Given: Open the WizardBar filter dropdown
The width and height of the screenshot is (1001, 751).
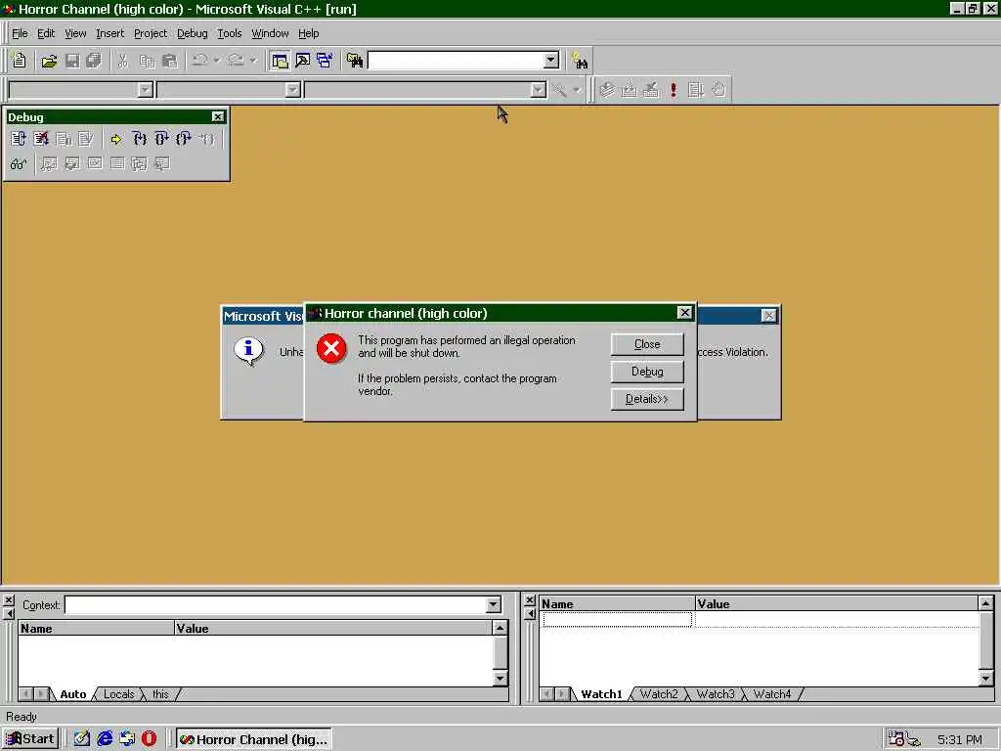Looking at the screenshot, I should [x=293, y=89].
